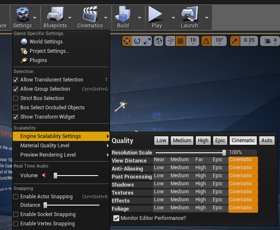Open the Launch options dropdown arrow
Image resolution: width=280 pixels, height=230 pixels.
[207, 18]
